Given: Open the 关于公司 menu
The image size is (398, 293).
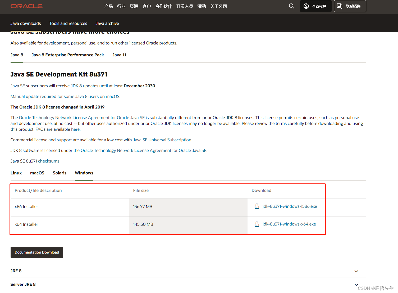Looking at the screenshot, I should (218, 6).
